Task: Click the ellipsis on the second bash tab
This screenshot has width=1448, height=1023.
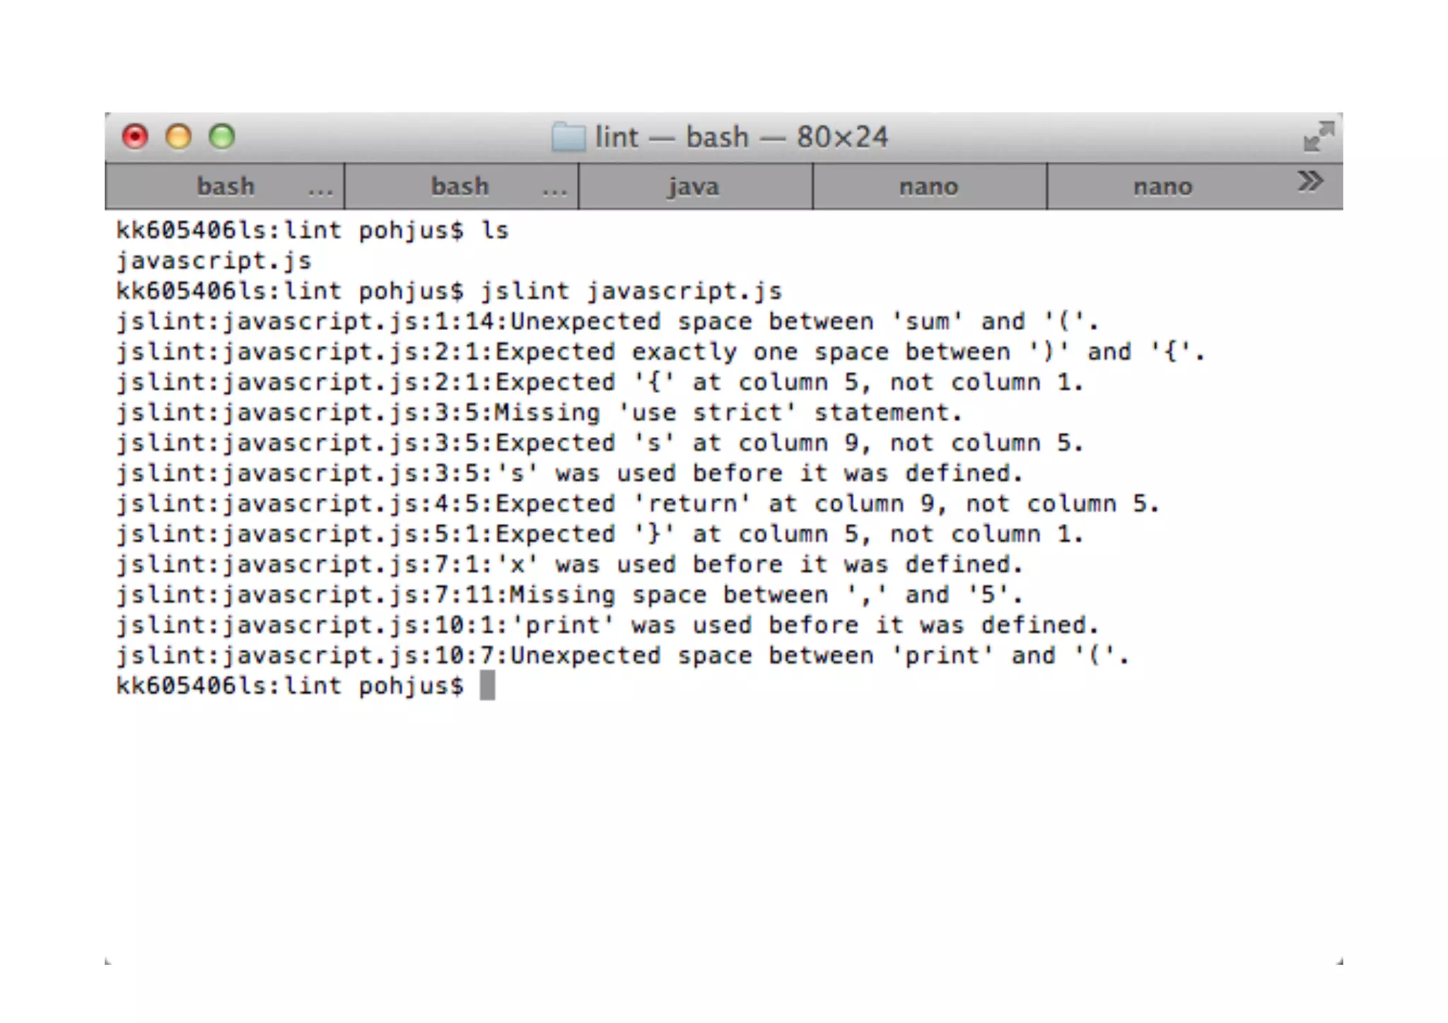Action: pos(554,191)
